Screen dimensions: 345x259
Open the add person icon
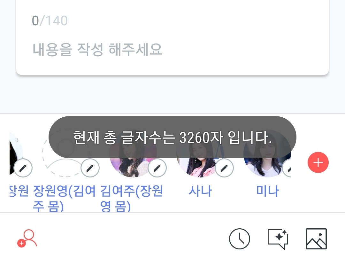[27, 239]
